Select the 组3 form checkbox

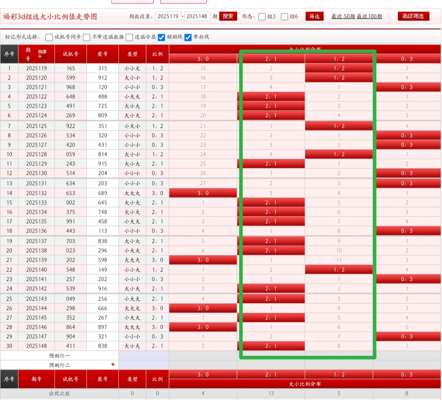(262, 17)
